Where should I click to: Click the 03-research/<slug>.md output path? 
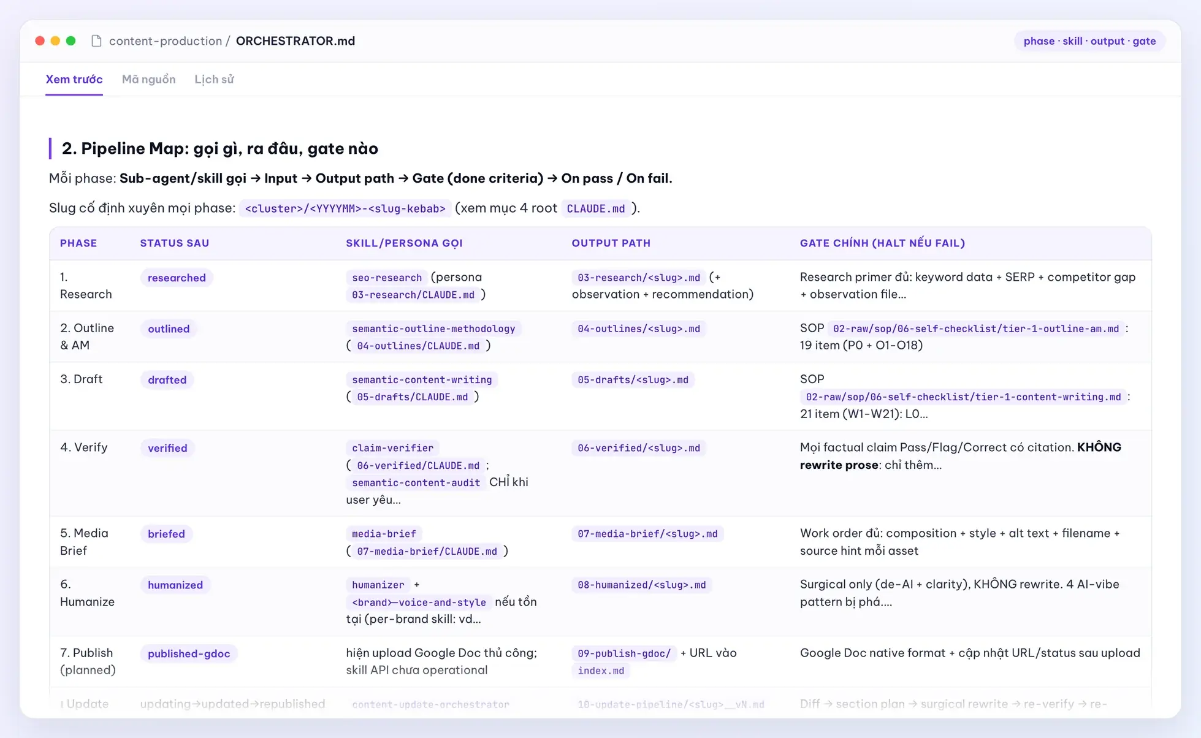tap(639, 278)
